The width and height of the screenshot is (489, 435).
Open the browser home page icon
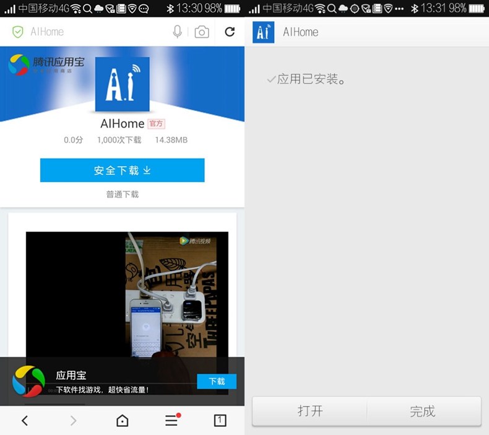click(123, 421)
